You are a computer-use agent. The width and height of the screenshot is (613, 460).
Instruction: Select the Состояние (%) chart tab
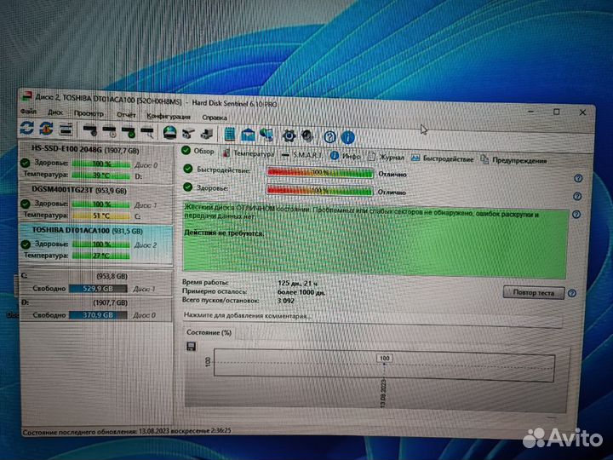tap(209, 332)
